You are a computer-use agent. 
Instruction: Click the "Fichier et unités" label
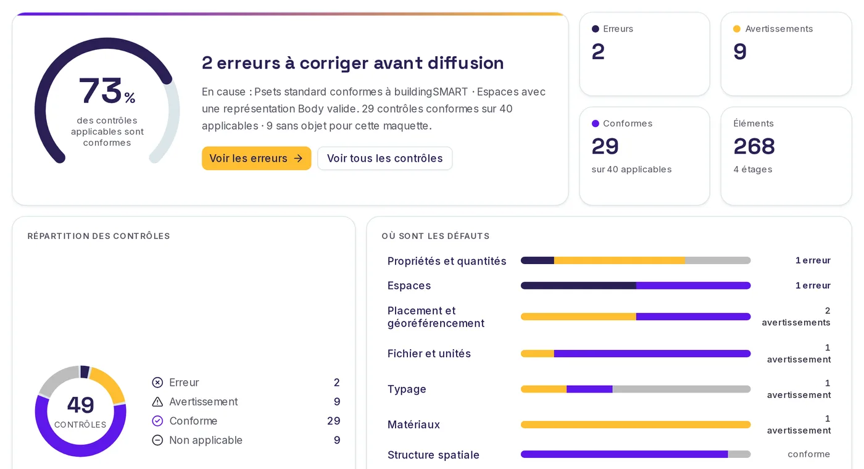tap(429, 354)
